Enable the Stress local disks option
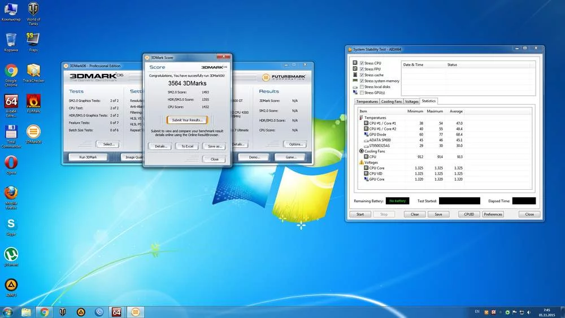The width and height of the screenshot is (565, 318). 362,87
